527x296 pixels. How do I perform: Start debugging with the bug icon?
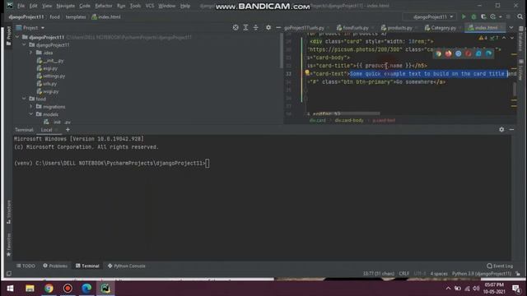[x=473, y=16]
